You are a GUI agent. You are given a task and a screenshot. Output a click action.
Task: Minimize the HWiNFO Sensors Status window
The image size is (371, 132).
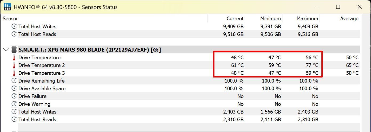click(x=316, y=7)
